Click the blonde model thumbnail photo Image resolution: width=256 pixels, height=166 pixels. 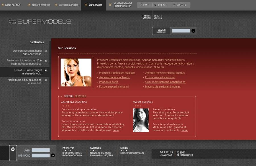click(76, 72)
